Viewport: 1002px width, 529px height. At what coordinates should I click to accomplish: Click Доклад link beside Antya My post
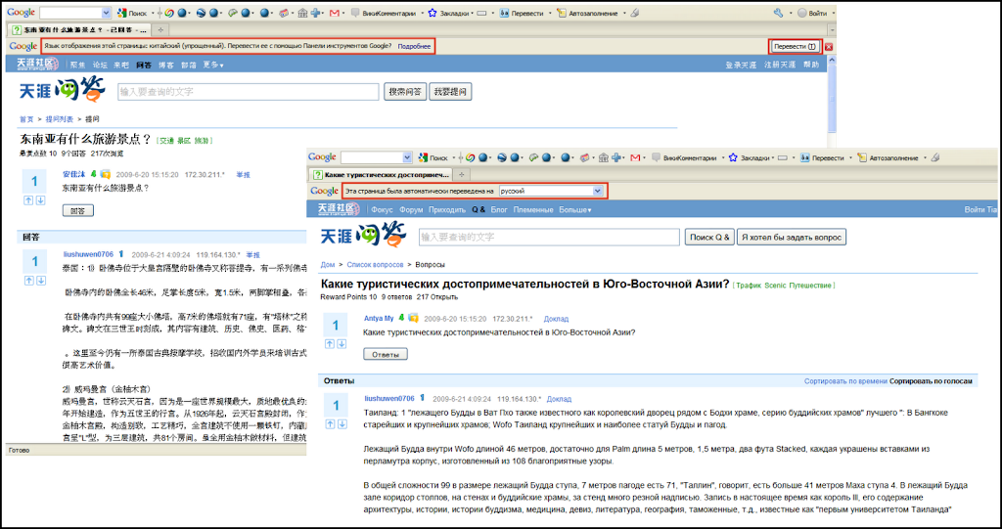[x=557, y=318]
